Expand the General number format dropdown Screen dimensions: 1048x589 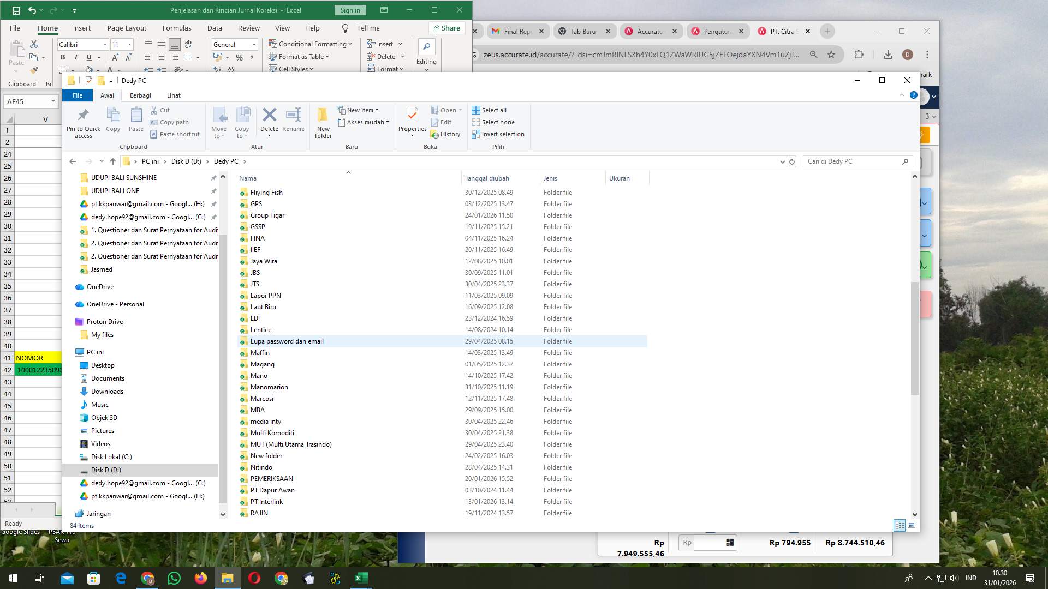254,44
